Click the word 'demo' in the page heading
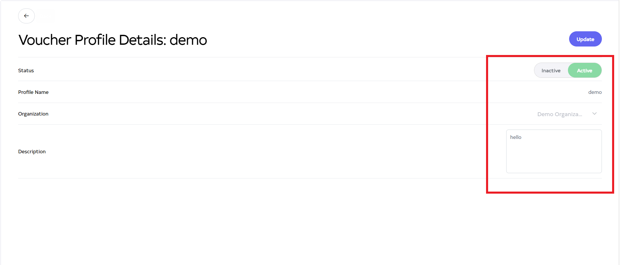This screenshot has height=265, width=620. 188,40
